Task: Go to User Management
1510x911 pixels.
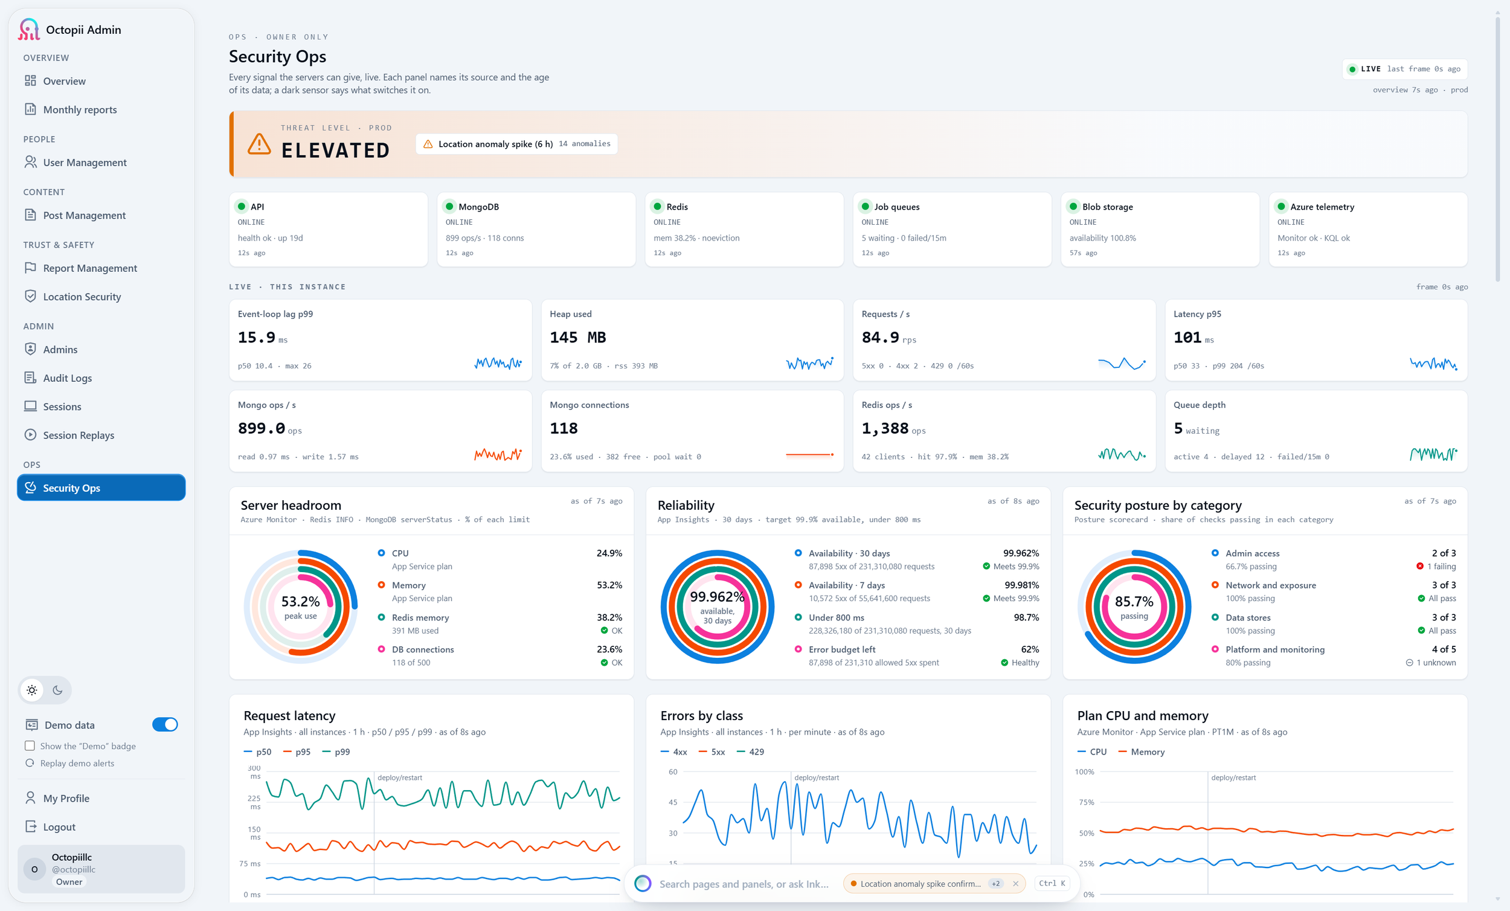Action: [x=101, y=163]
